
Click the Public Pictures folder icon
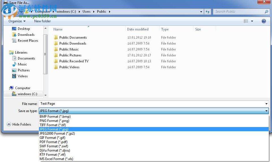(56, 55)
